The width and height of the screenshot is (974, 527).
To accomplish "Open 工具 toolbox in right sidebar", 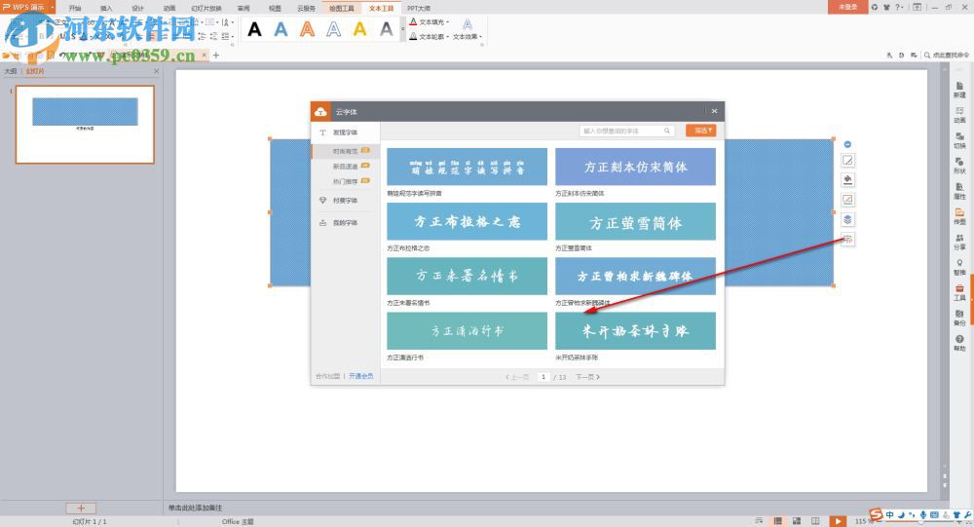I will tap(959, 292).
